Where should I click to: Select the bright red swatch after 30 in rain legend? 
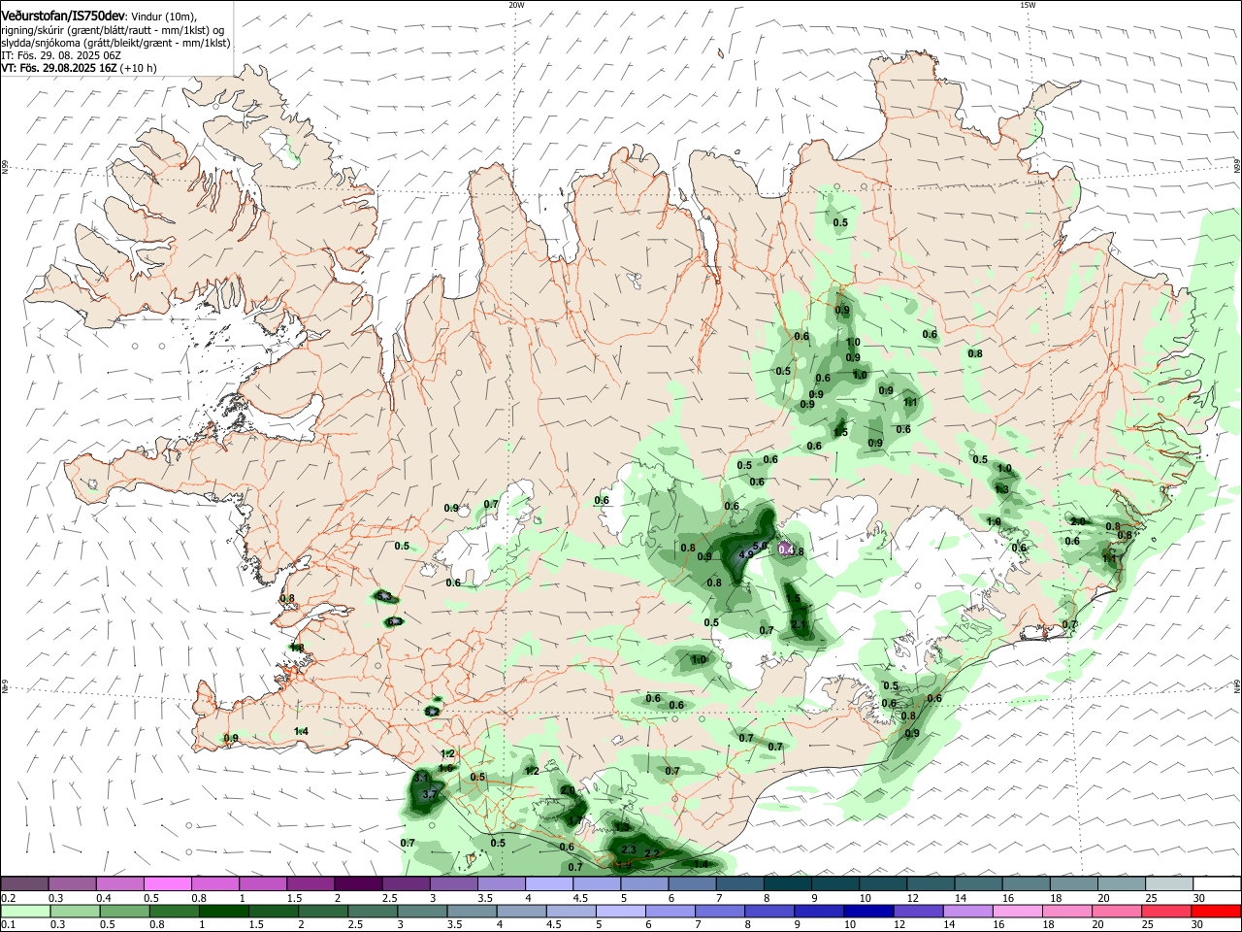[x=1217, y=911]
